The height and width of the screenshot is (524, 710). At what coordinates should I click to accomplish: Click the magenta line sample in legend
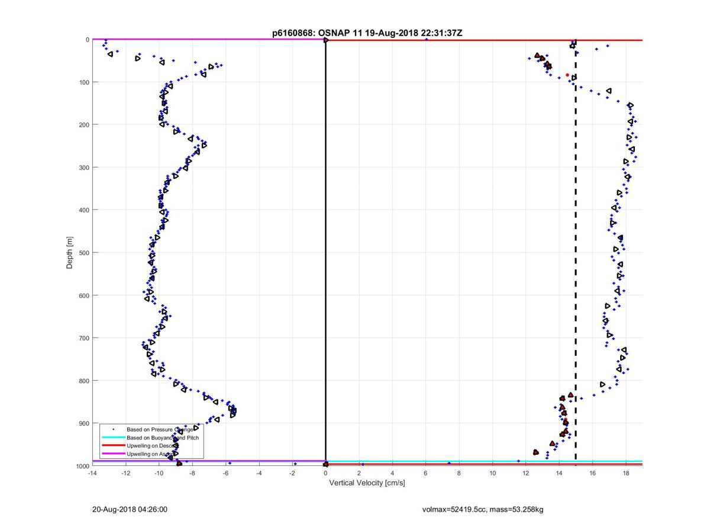click(x=113, y=454)
